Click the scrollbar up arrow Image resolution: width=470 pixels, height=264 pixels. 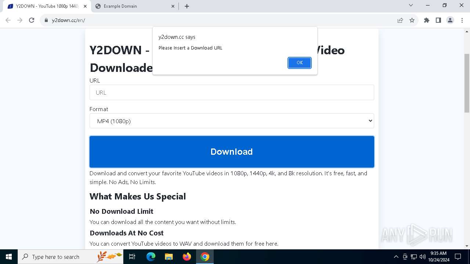(x=467, y=32)
